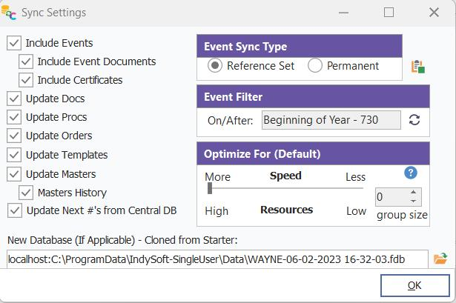Click the Speed/Resources slider handle
This screenshot has height=303, width=456.
210,188
